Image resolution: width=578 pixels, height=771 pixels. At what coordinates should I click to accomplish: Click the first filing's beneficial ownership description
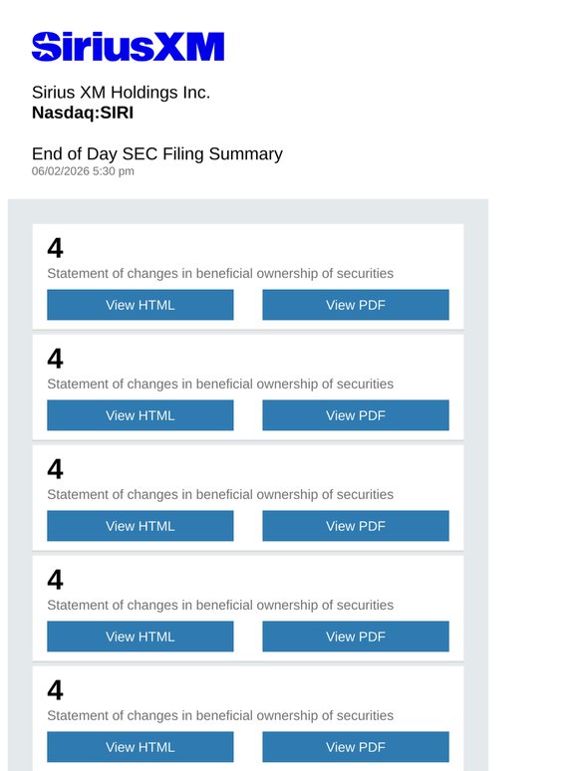point(220,273)
